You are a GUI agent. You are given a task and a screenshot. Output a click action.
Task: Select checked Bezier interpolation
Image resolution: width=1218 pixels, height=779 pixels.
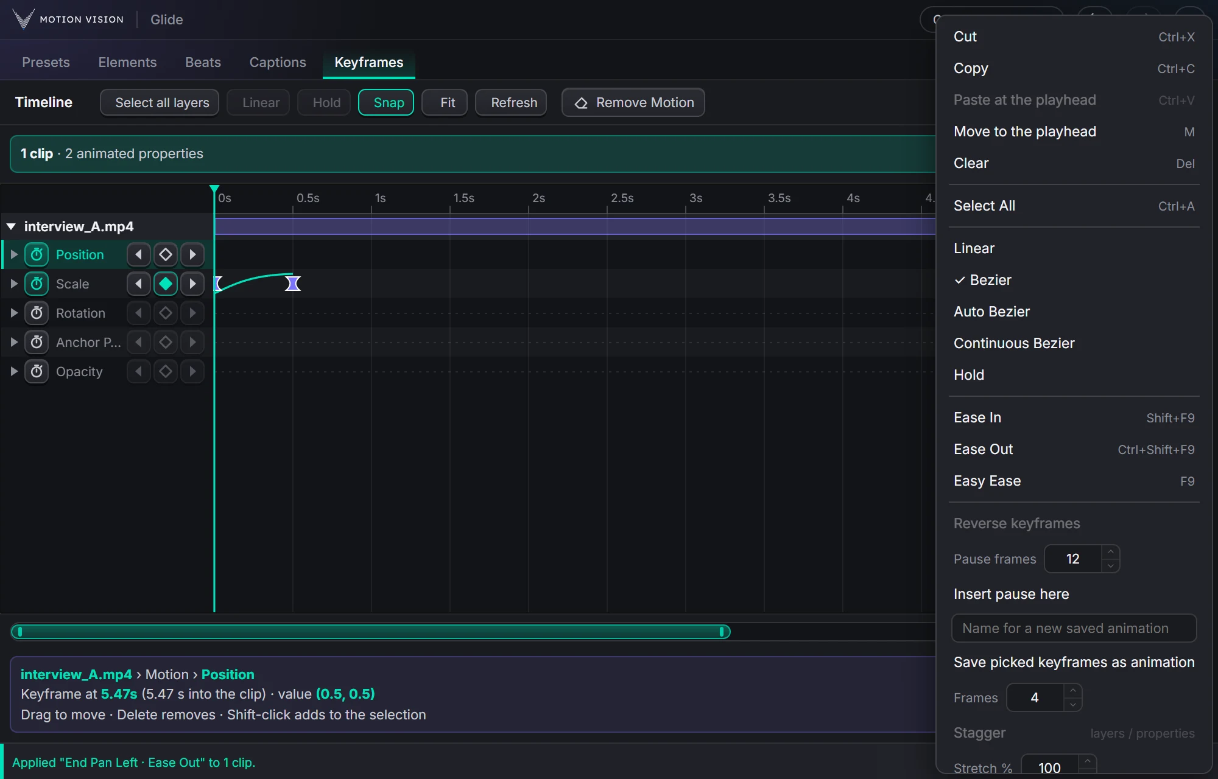point(1074,280)
